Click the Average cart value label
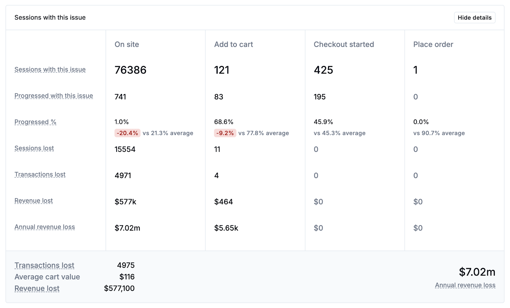 coord(47,277)
